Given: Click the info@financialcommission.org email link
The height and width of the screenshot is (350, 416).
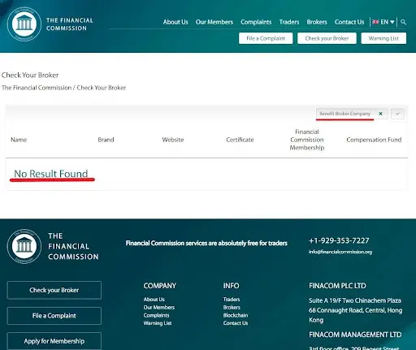Looking at the screenshot, I should pos(340,252).
